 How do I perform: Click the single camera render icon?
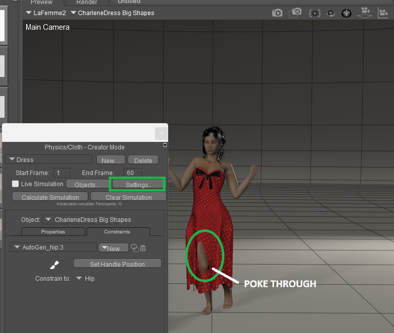tap(277, 13)
